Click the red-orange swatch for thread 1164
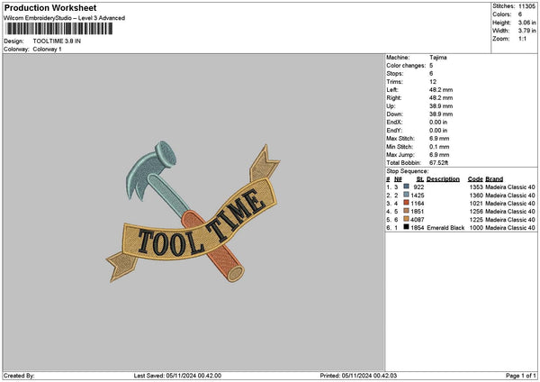This screenshot has height=382, width=540. 407,203
